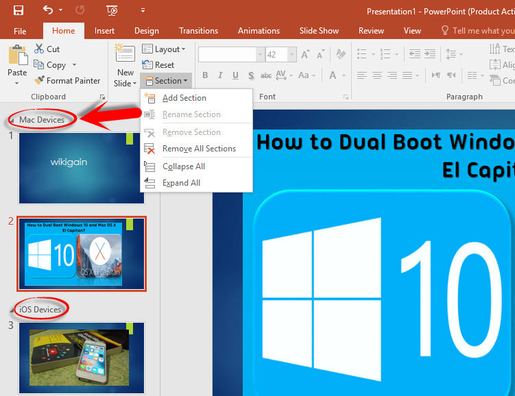This screenshot has width=515, height=396.
Task: Open Character Spacing AV option
Action: click(x=284, y=75)
